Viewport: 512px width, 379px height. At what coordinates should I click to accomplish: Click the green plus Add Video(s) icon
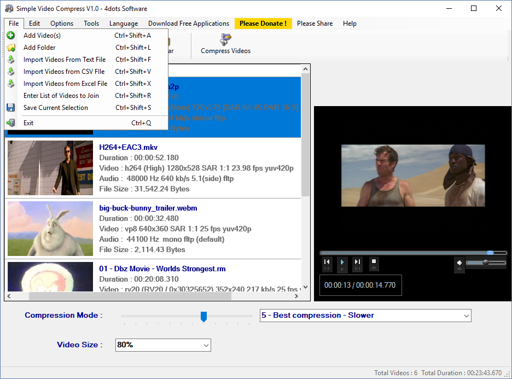coord(11,36)
